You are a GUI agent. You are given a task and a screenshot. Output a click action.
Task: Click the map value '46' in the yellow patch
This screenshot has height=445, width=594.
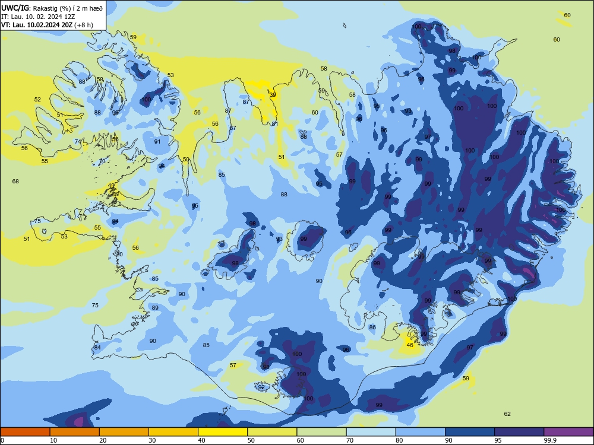[x=410, y=345]
